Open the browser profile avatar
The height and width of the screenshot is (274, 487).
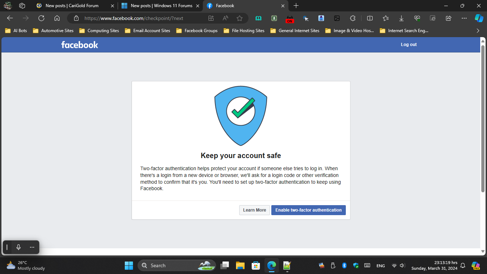pos(8,6)
